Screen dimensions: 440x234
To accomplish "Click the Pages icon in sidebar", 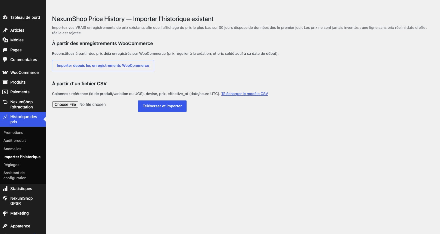I will tap(5, 50).
